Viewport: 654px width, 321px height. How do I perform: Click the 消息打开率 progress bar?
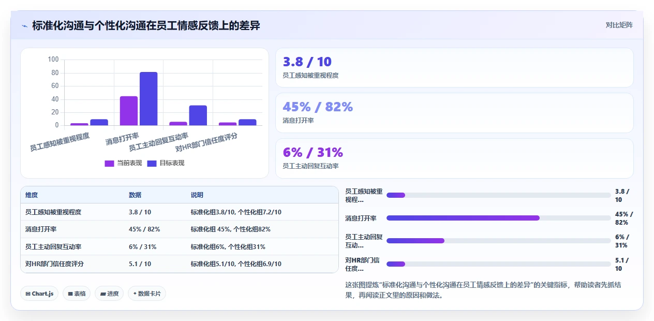pyautogui.click(x=499, y=218)
